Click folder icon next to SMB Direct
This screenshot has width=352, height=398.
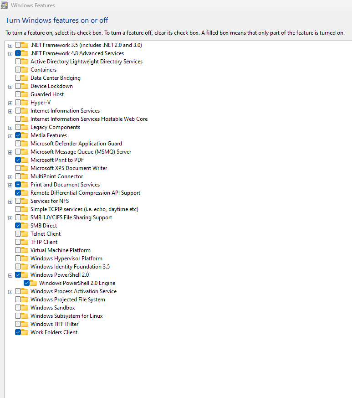[x=25, y=226]
